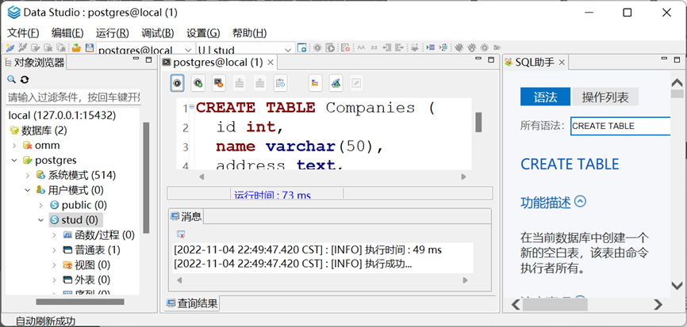Close the SQL助手 tab
Viewport: 687px width, 327px height.
click(561, 63)
